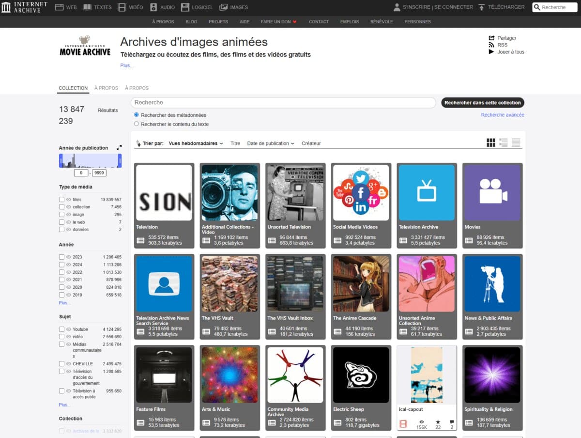This screenshot has height=438, width=581.
Task: Open the Recherche avancée link
Action: pyautogui.click(x=503, y=115)
